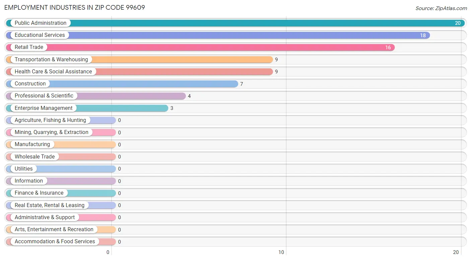Click the blue Construction bar end
471x260 pixels.
(x=234, y=84)
